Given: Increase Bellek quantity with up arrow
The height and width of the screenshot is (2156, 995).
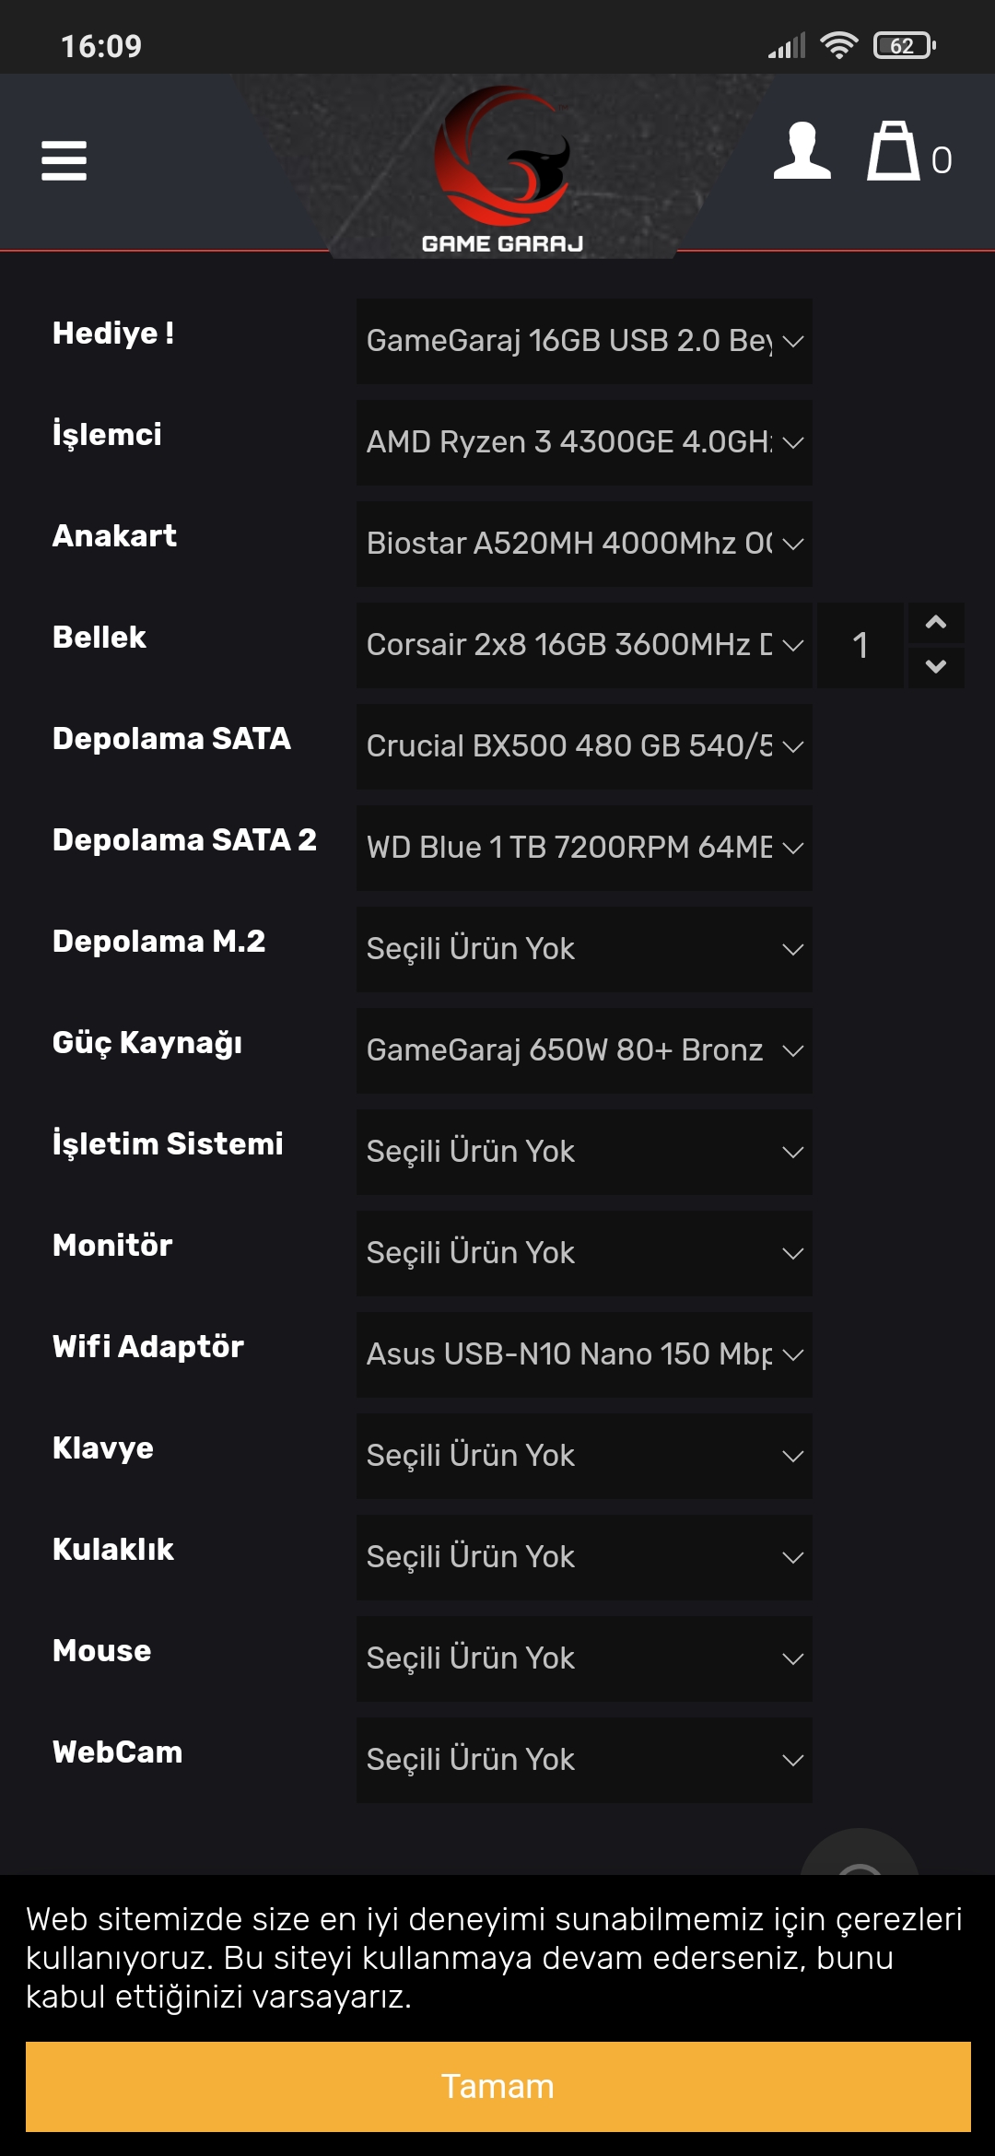Looking at the screenshot, I should click(936, 623).
